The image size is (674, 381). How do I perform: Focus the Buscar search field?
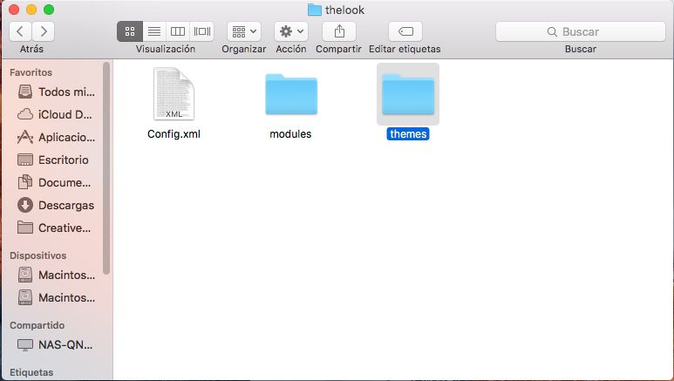click(581, 31)
